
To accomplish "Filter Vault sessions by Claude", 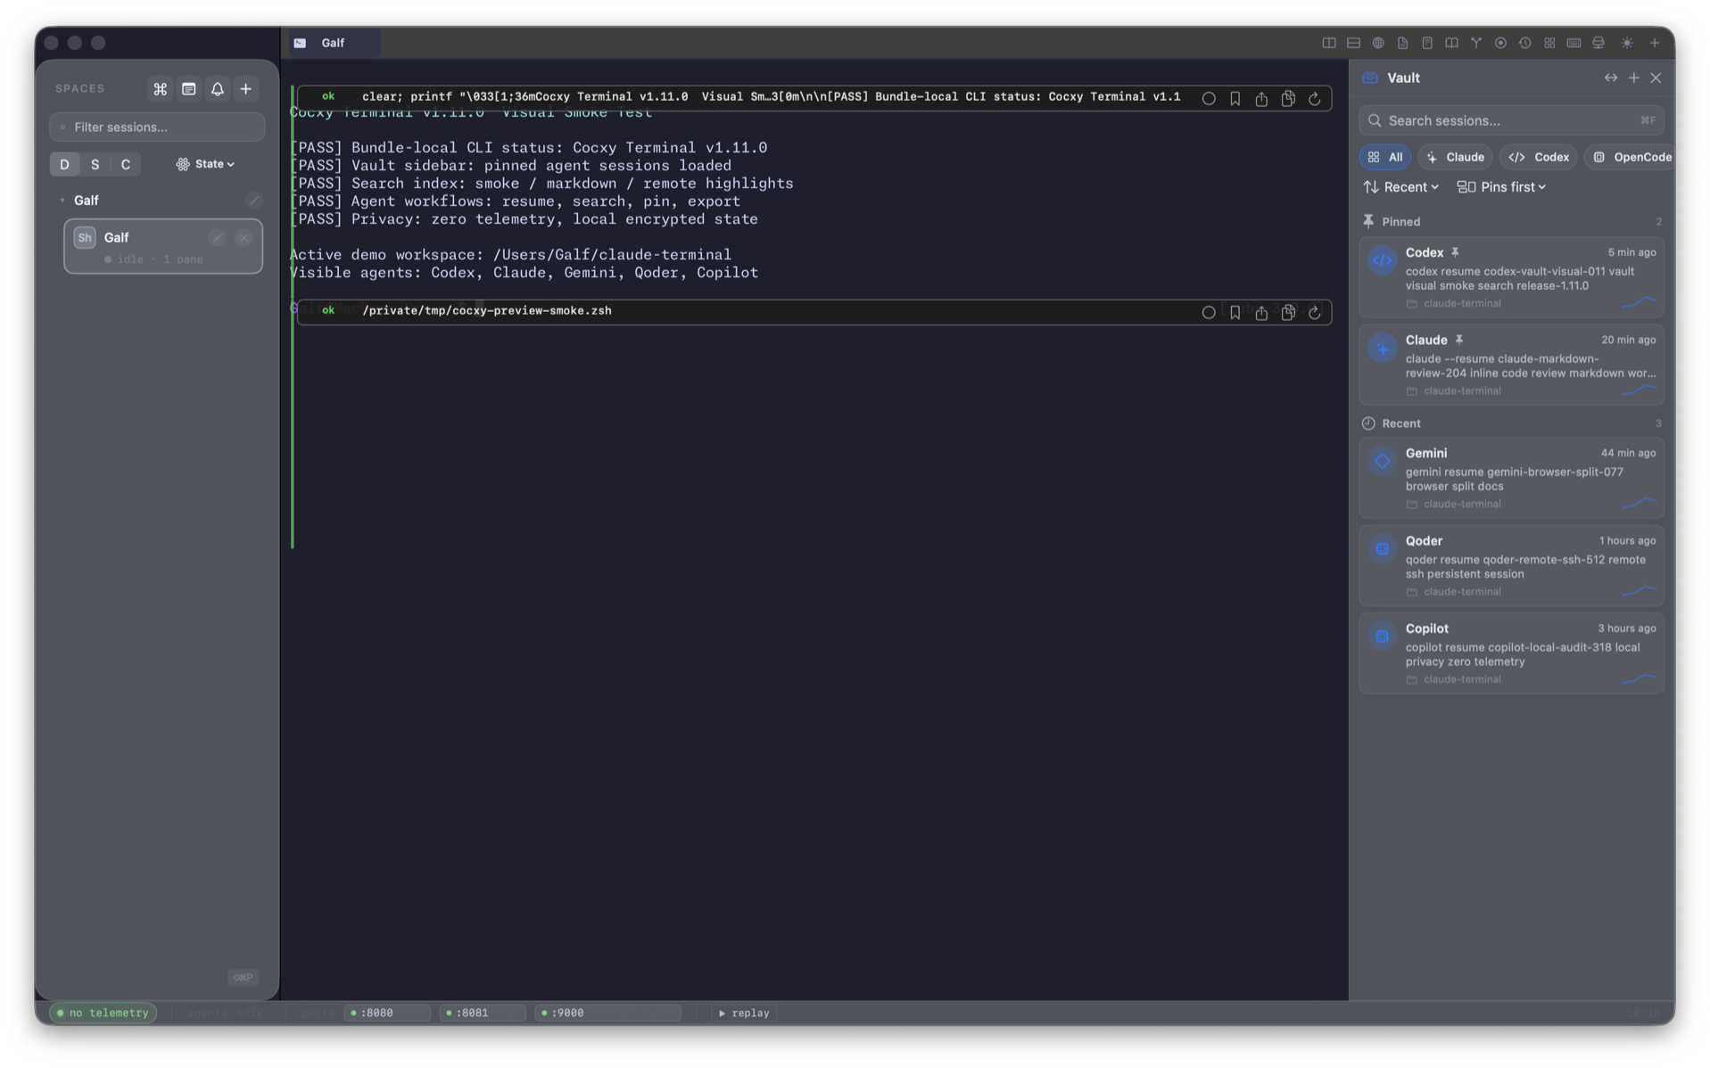I will tap(1455, 158).
